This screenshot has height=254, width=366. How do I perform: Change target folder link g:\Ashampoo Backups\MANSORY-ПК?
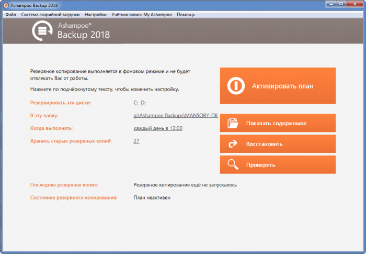[x=176, y=115]
